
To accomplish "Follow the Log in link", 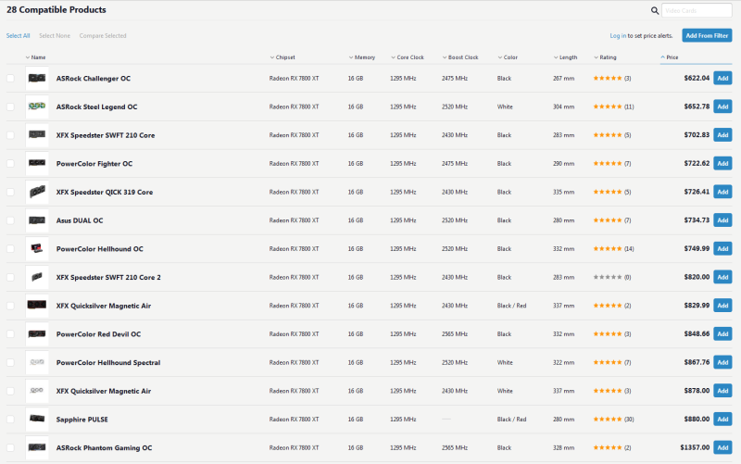I will 618,35.
